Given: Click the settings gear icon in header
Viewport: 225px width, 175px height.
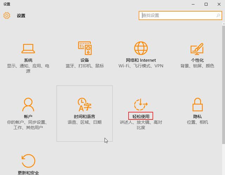Looking at the screenshot, I should pos(7,15).
